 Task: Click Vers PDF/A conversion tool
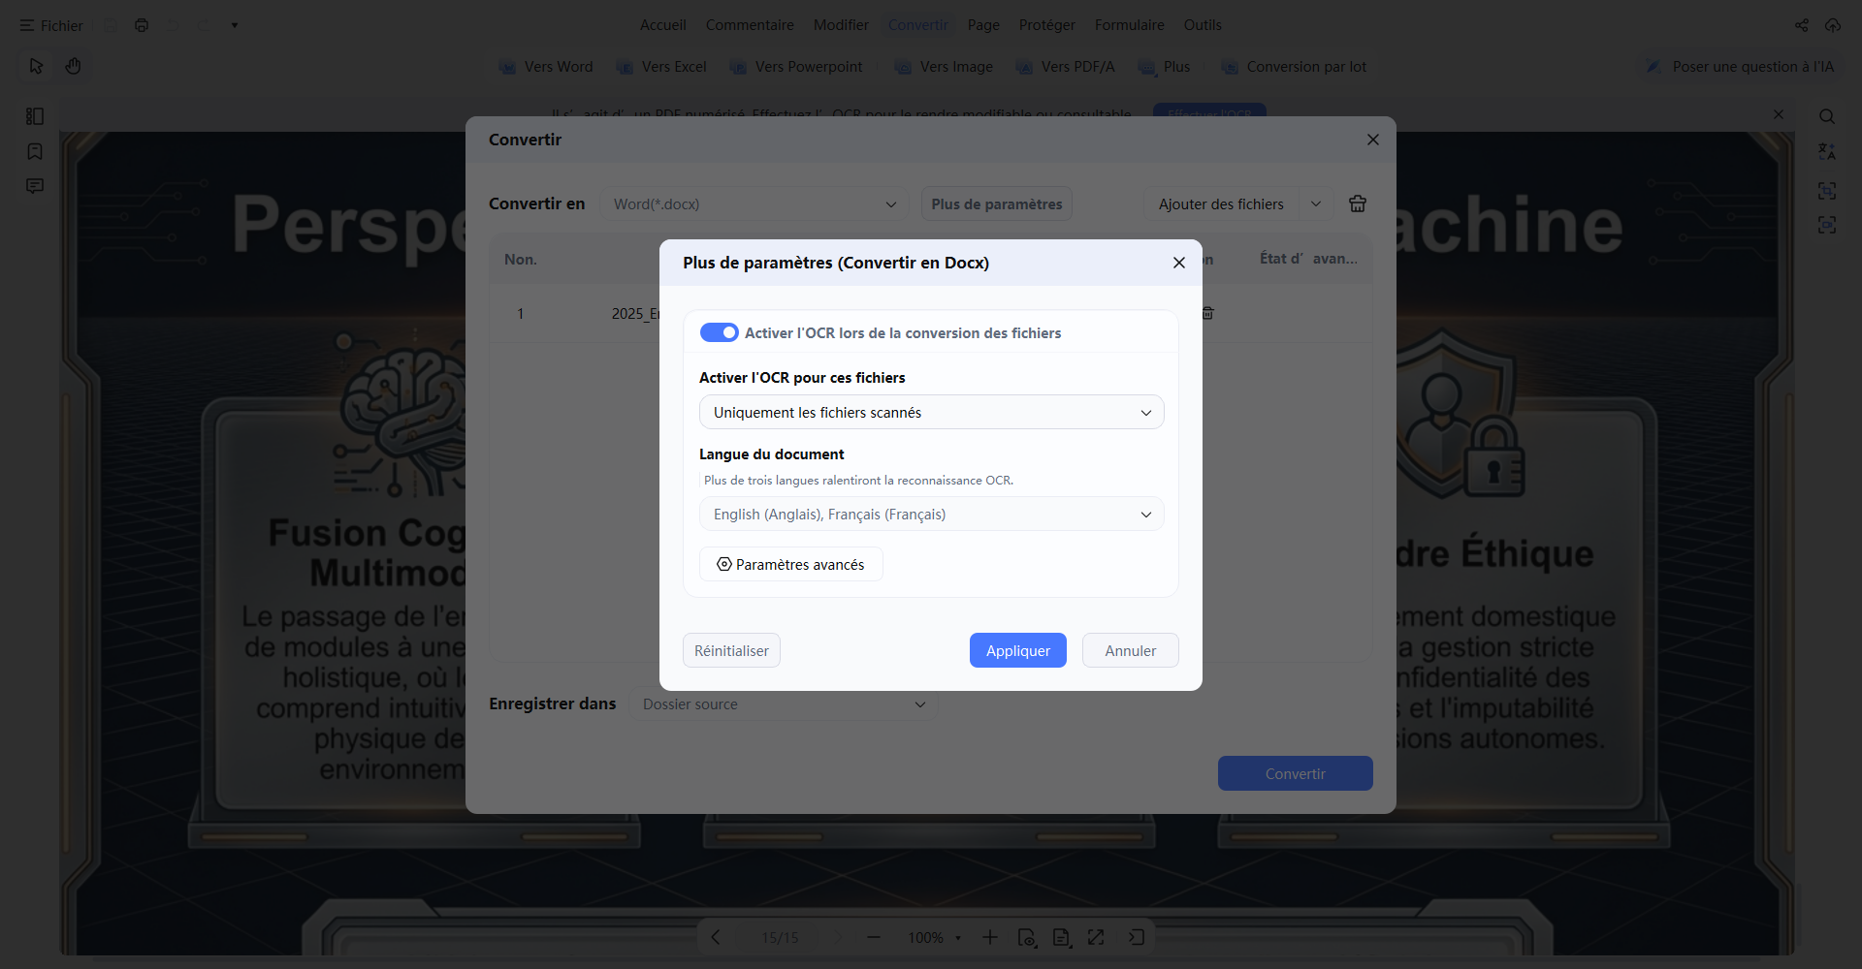pyautogui.click(x=1066, y=67)
